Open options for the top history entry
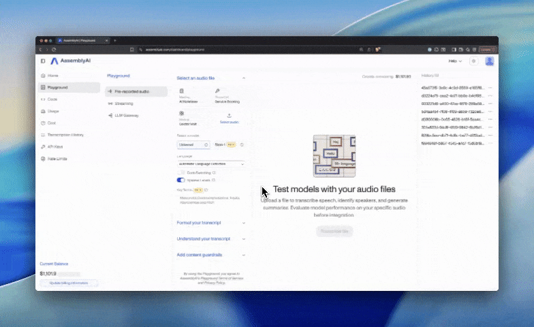Image resolution: width=534 pixels, height=327 pixels. (x=490, y=88)
